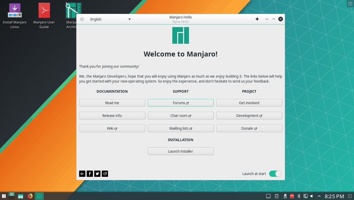The height and width of the screenshot is (200, 354).
Task: Toggle show desktop in the taskbar
Action: (x=11, y=196)
